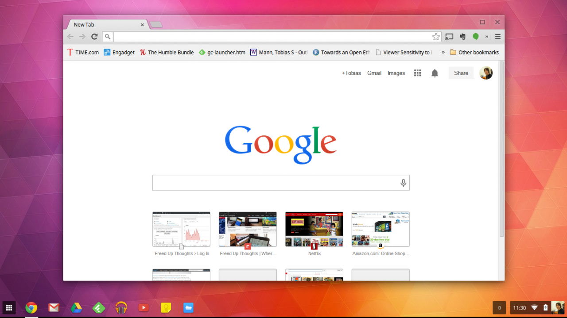567x318 pixels.
Task: Open the notification counter showing 0
Action: coord(499,307)
